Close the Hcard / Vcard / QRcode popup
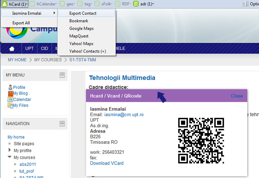Screen dimensions: 259x178 point(237,96)
